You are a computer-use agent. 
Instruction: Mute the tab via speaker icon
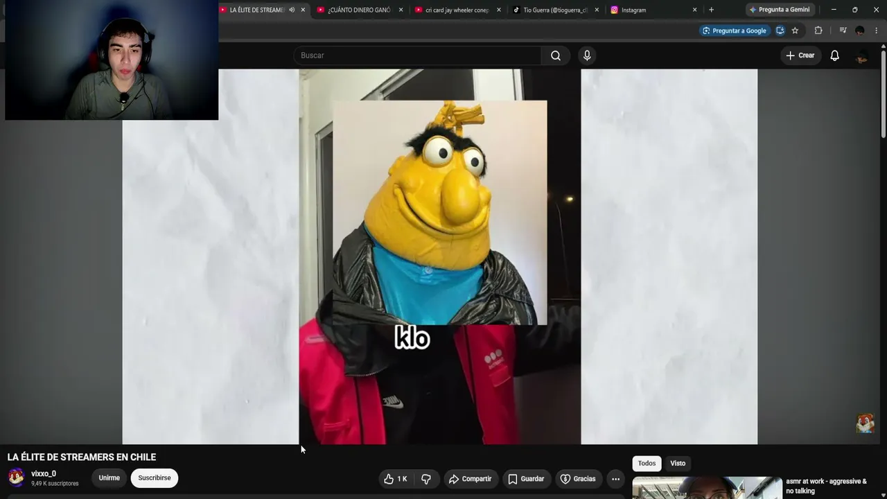292,10
